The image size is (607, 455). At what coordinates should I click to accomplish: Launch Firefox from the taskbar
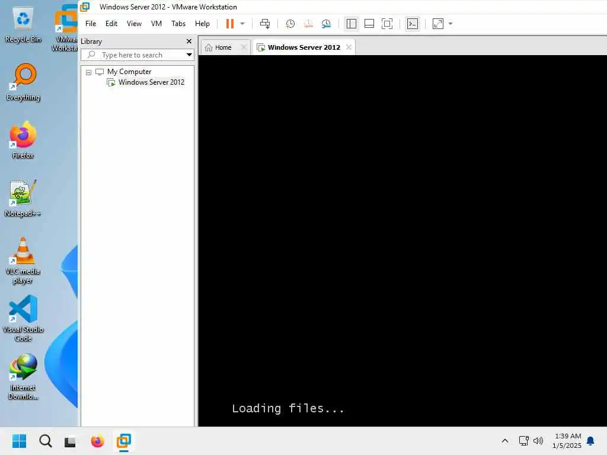97,441
